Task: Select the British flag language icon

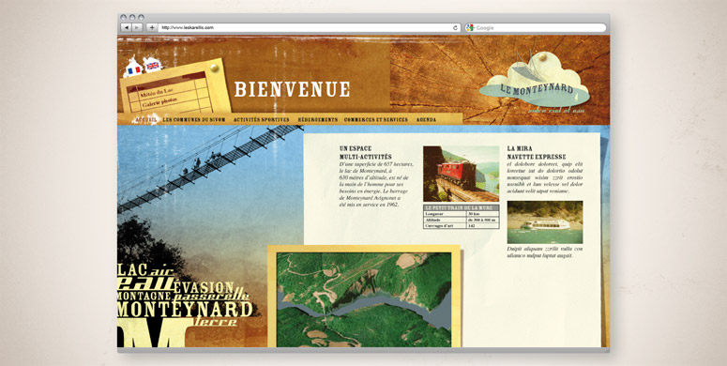Action: pos(153,67)
